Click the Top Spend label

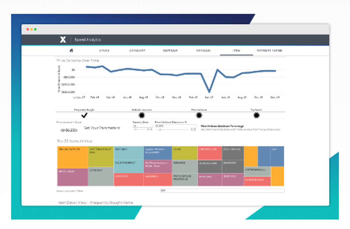[256, 110]
